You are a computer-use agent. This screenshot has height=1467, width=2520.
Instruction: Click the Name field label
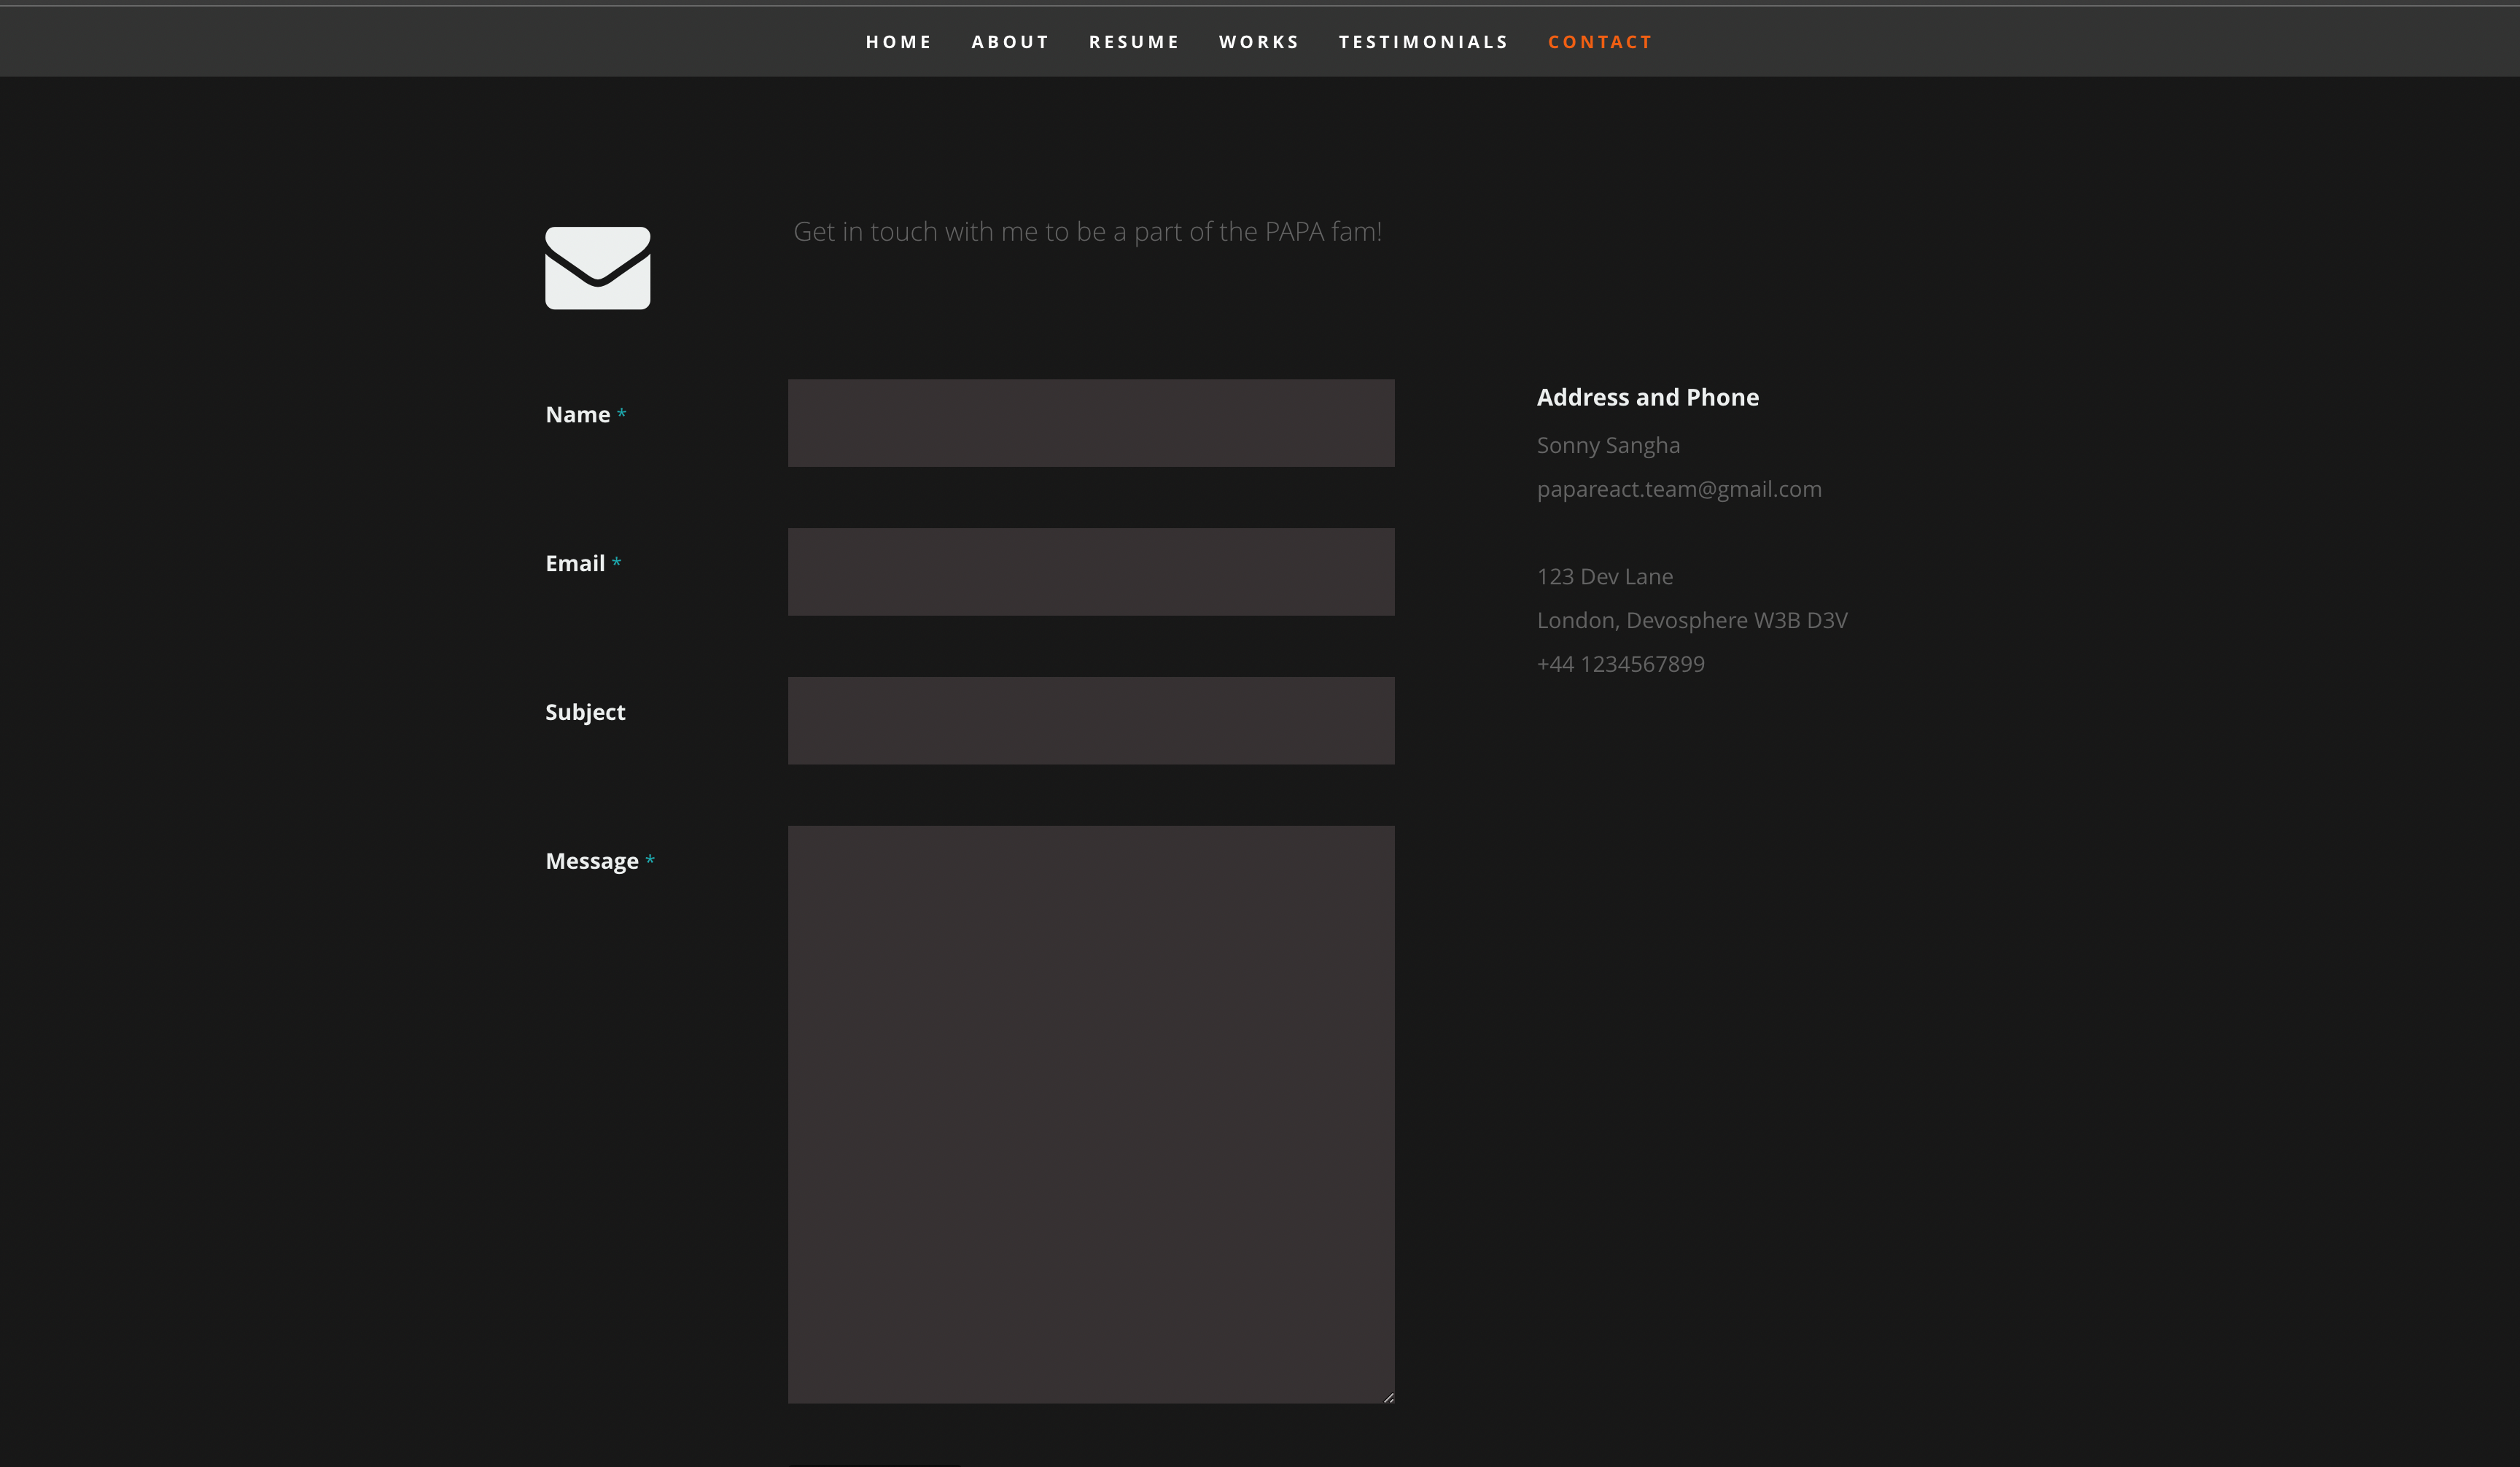pyautogui.click(x=578, y=414)
